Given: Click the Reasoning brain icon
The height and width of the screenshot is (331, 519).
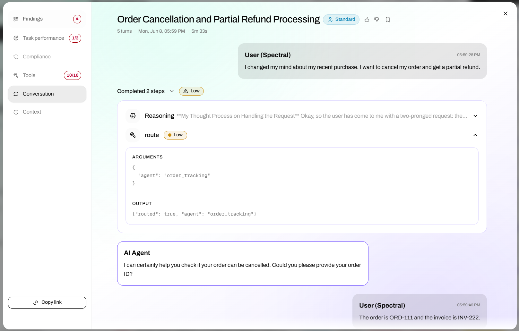Looking at the screenshot, I should point(133,116).
